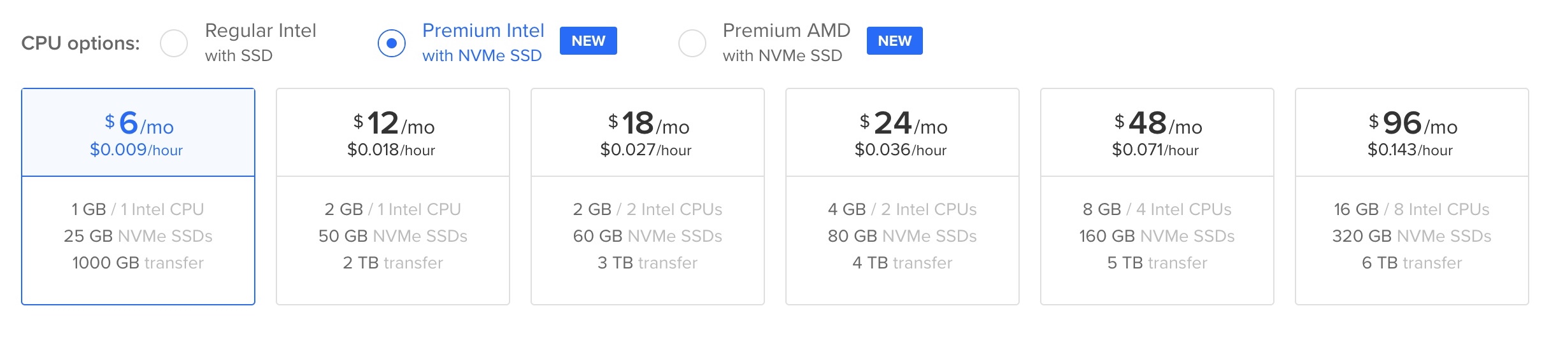Choose the $18/mo plan card
The height and width of the screenshot is (341, 1549).
[648, 197]
